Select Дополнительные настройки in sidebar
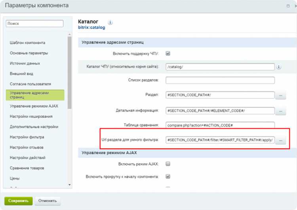 34,127
